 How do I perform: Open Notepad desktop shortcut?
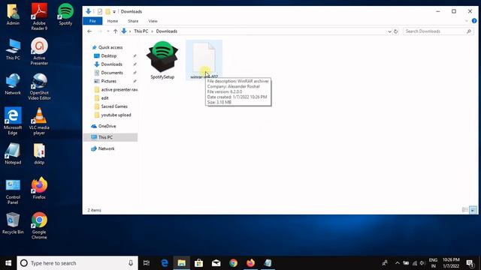click(x=13, y=154)
